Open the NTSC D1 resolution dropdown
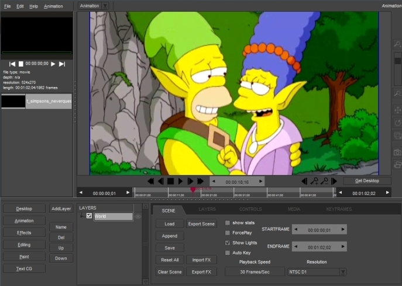The height and width of the screenshot is (286, 402). click(x=343, y=271)
